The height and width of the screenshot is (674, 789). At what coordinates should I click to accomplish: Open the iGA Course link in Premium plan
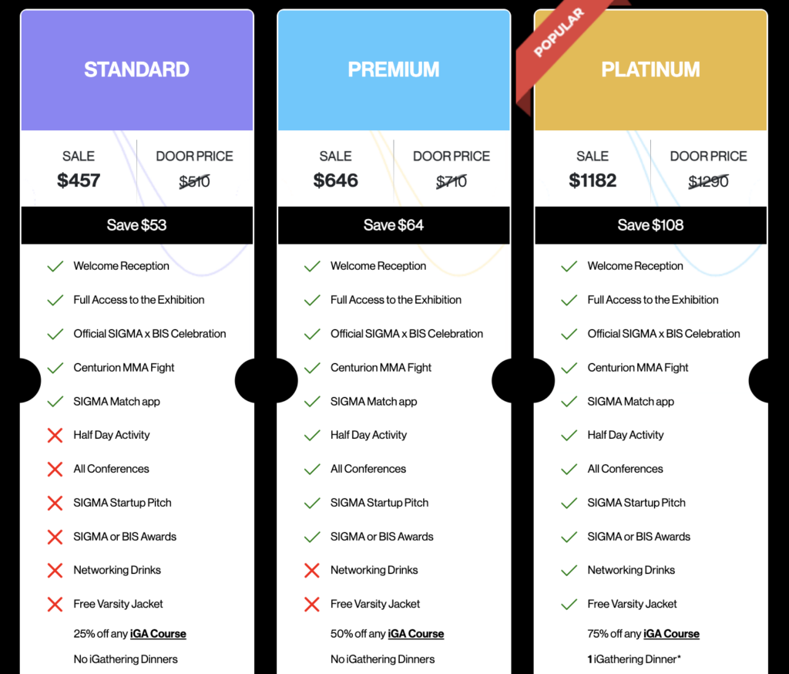tap(415, 634)
